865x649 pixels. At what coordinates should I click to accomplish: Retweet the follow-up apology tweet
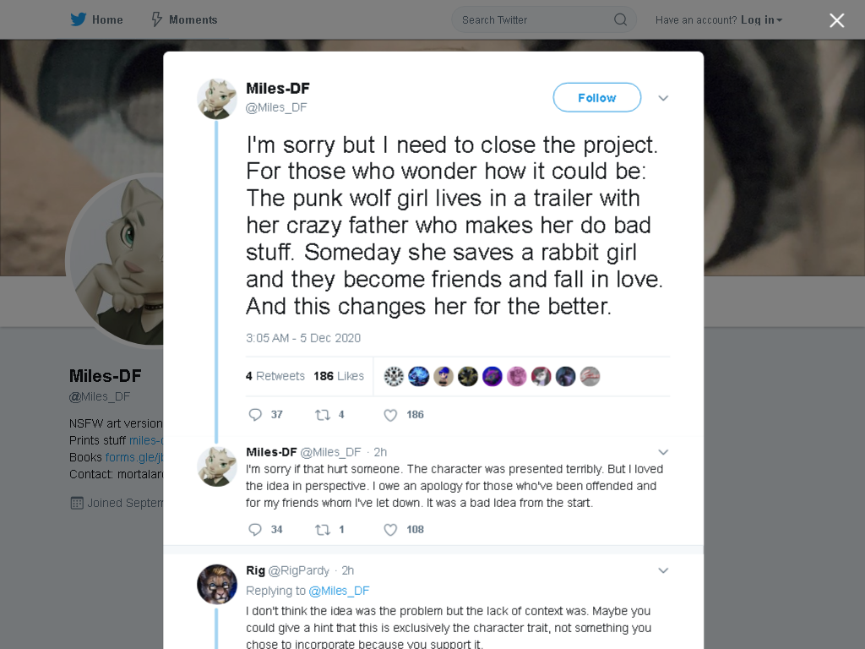click(323, 529)
